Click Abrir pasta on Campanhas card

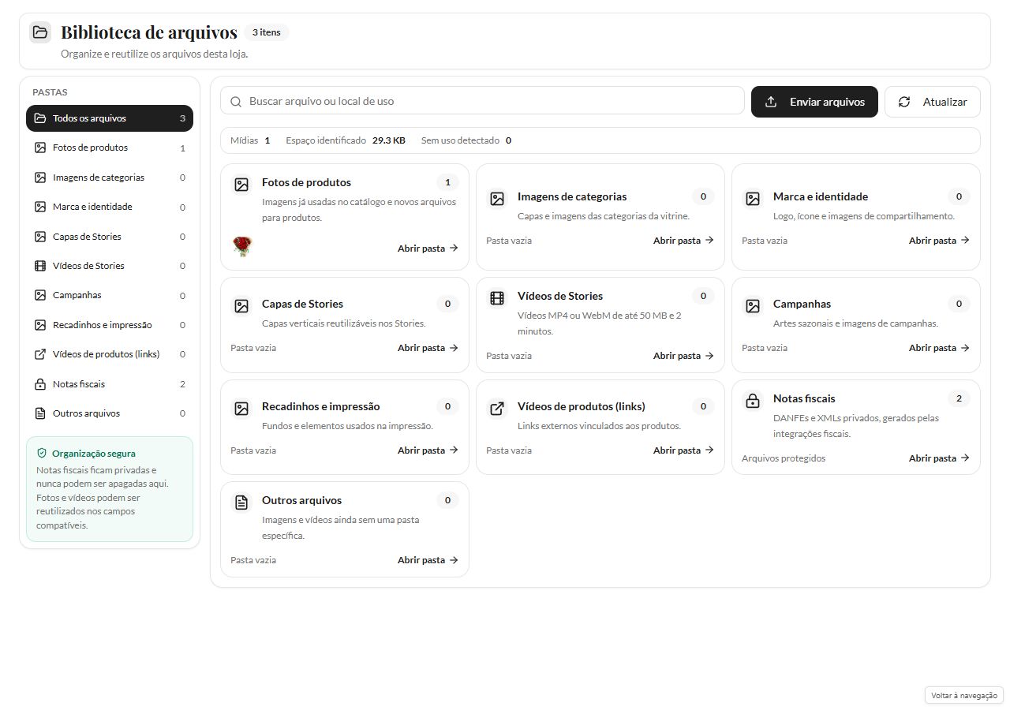pos(939,348)
